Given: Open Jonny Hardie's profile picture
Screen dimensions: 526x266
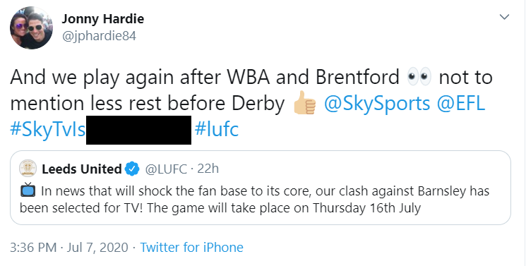Looking at the screenshot, I should (x=31, y=28).
